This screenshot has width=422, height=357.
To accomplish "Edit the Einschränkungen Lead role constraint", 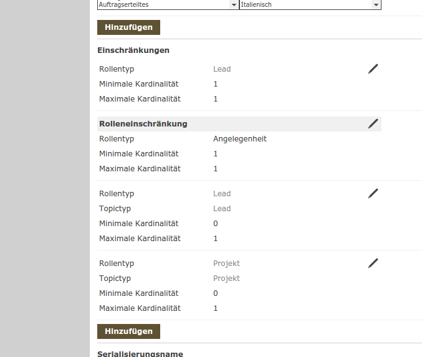I will tap(373, 69).
